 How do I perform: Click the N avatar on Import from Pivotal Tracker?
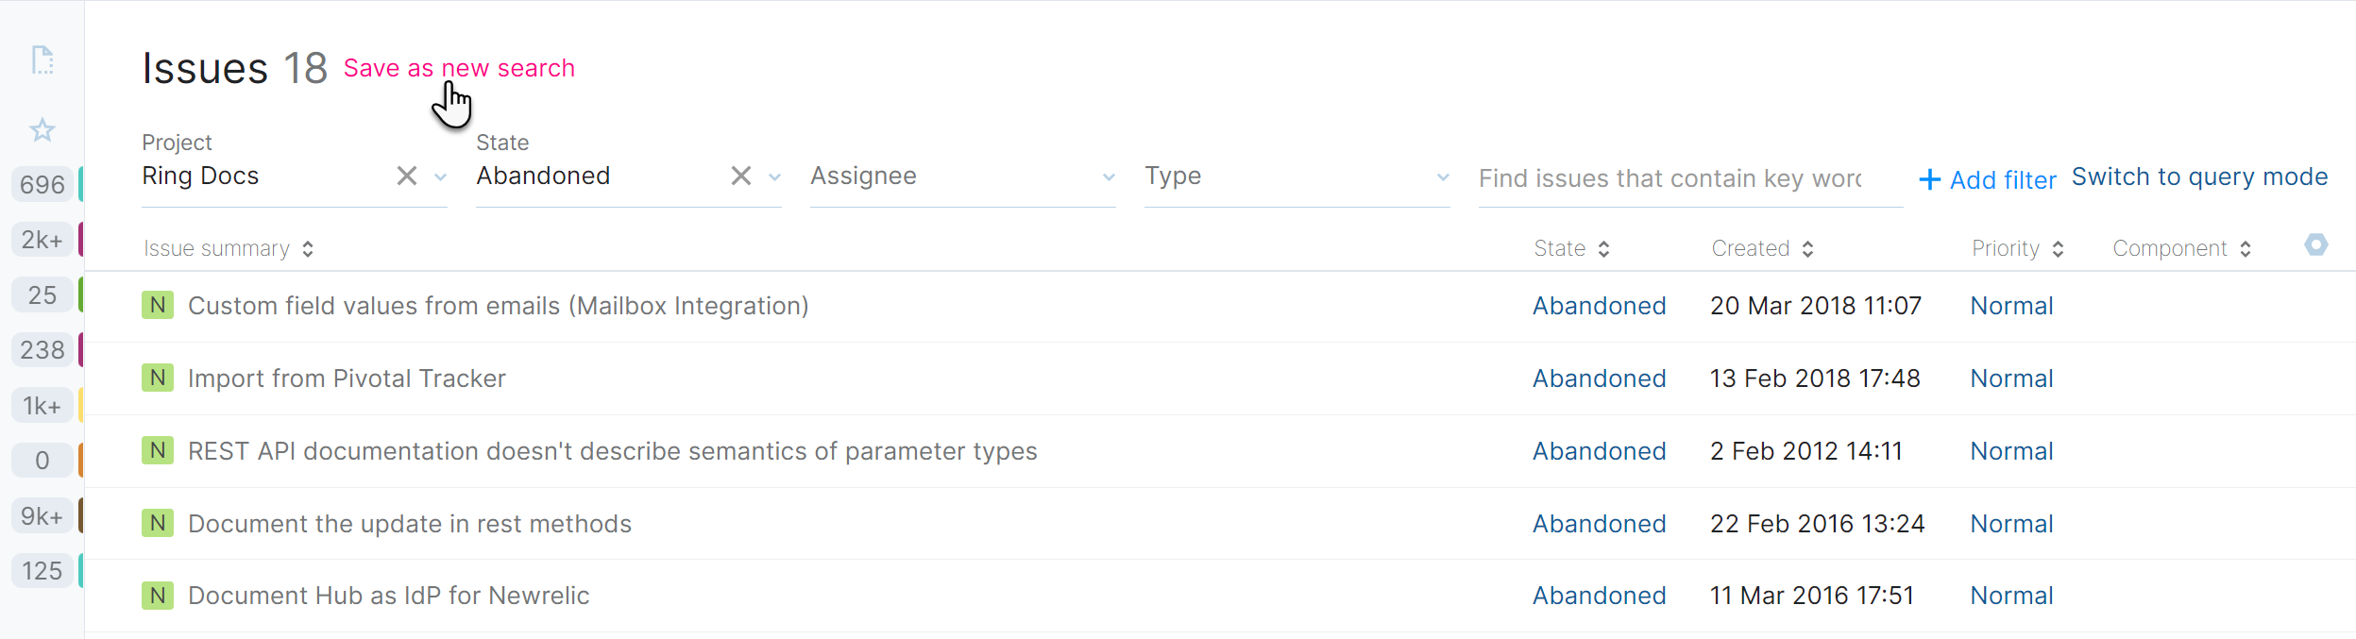click(158, 378)
